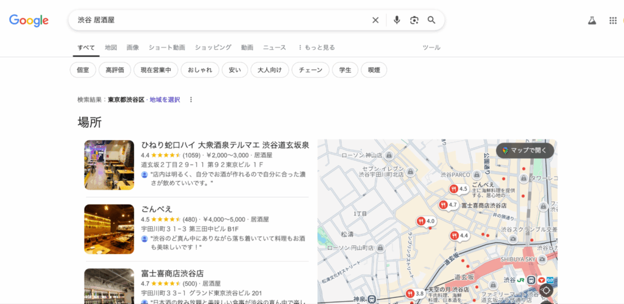The width and height of the screenshot is (624, 304).
Task: Start voice search with microphone icon
Action: 396,20
